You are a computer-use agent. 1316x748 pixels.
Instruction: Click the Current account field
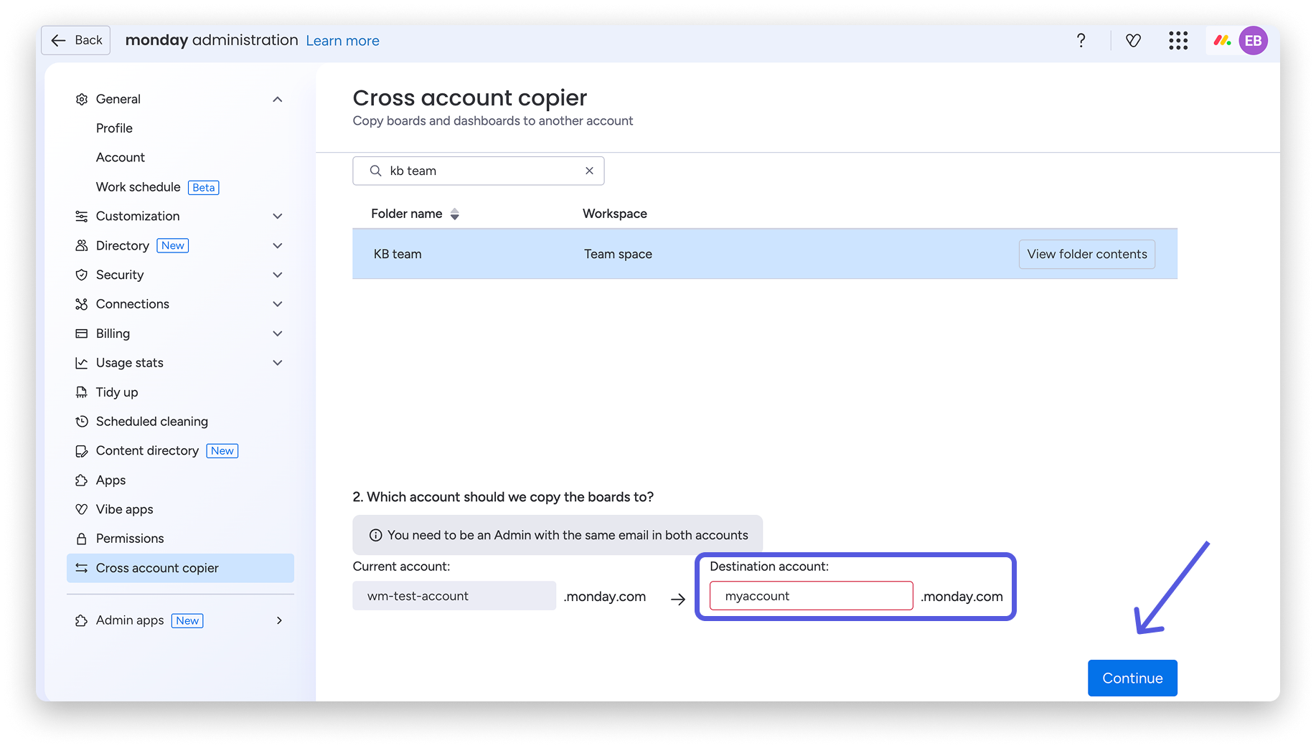click(x=454, y=596)
